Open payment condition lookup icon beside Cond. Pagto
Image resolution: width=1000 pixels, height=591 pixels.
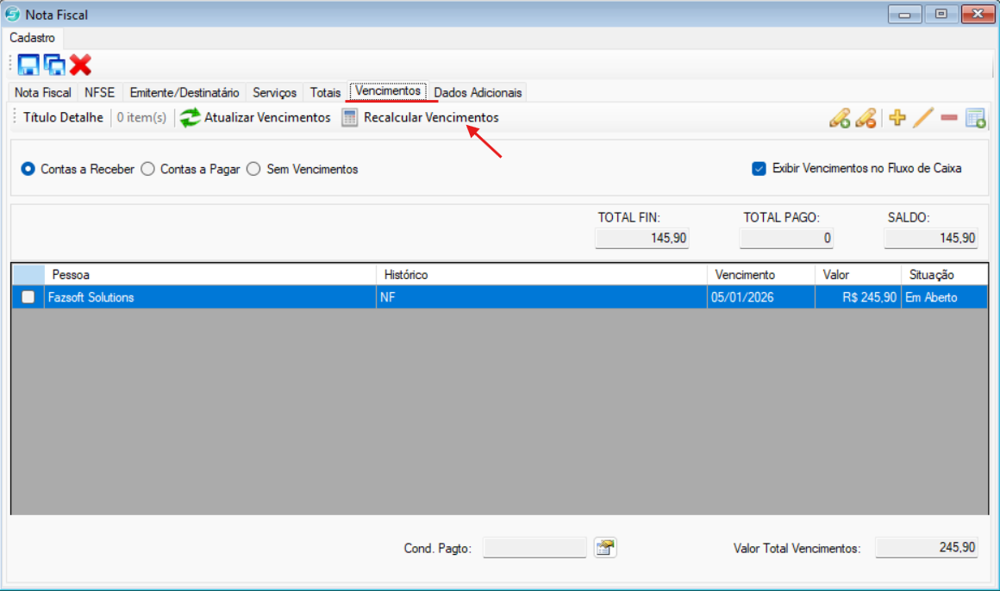click(606, 547)
